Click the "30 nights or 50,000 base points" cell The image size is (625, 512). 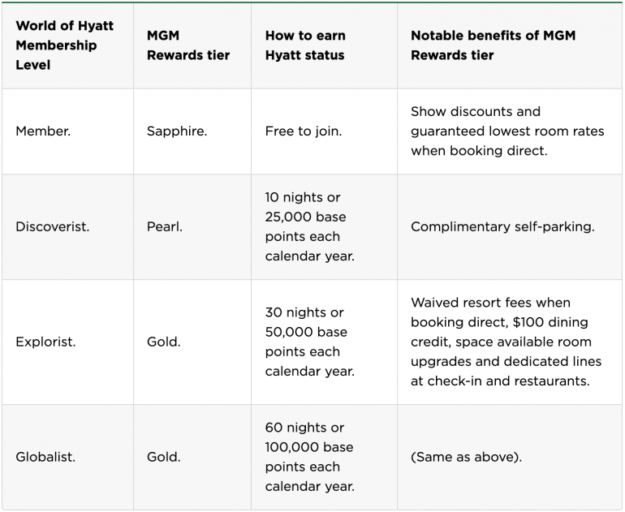(x=310, y=342)
